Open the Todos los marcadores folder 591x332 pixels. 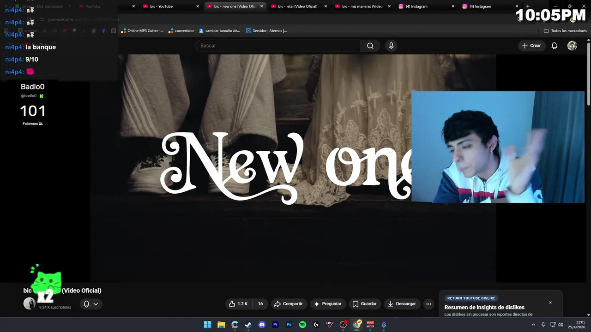[565, 31]
